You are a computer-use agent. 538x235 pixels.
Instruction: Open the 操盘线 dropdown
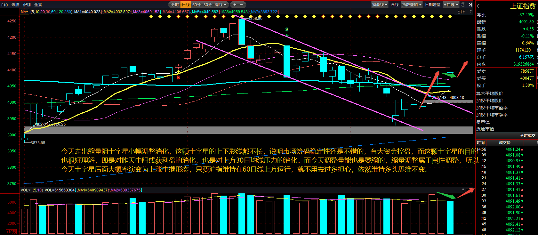click(x=380, y=4)
